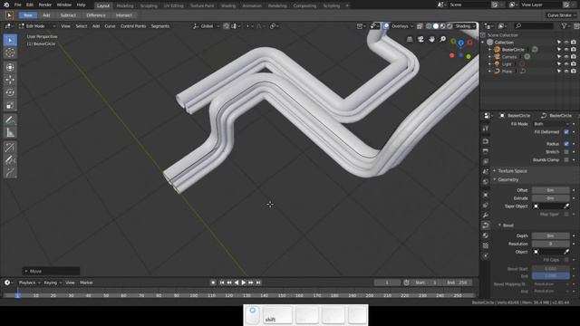
Task: Open the File menu
Action: coord(17,5)
